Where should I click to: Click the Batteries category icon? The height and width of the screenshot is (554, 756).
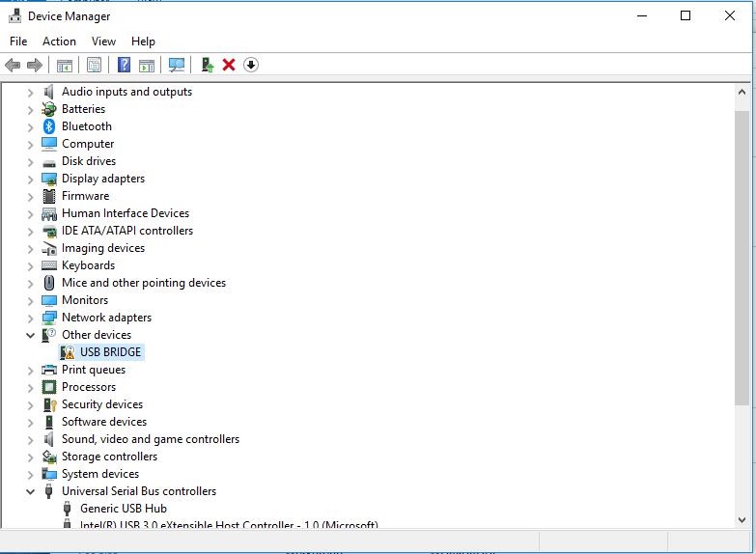pos(49,109)
